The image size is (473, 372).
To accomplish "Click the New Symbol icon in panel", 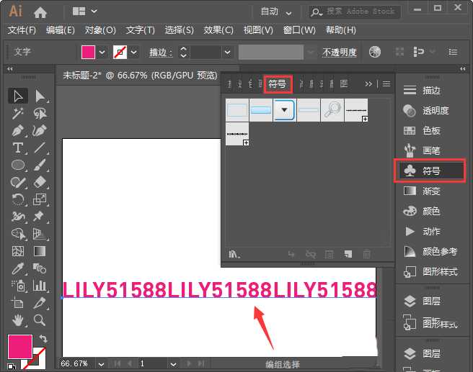I will pos(348,254).
